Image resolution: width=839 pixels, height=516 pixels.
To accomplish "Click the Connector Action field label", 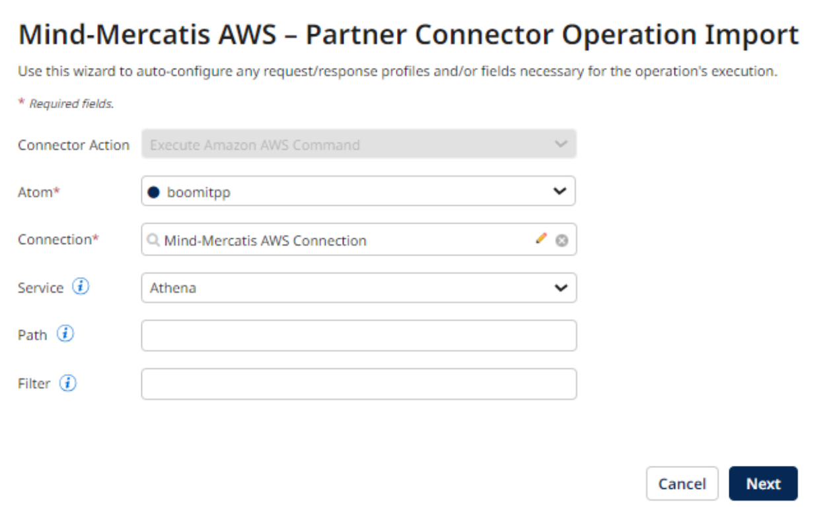I will click(x=73, y=145).
